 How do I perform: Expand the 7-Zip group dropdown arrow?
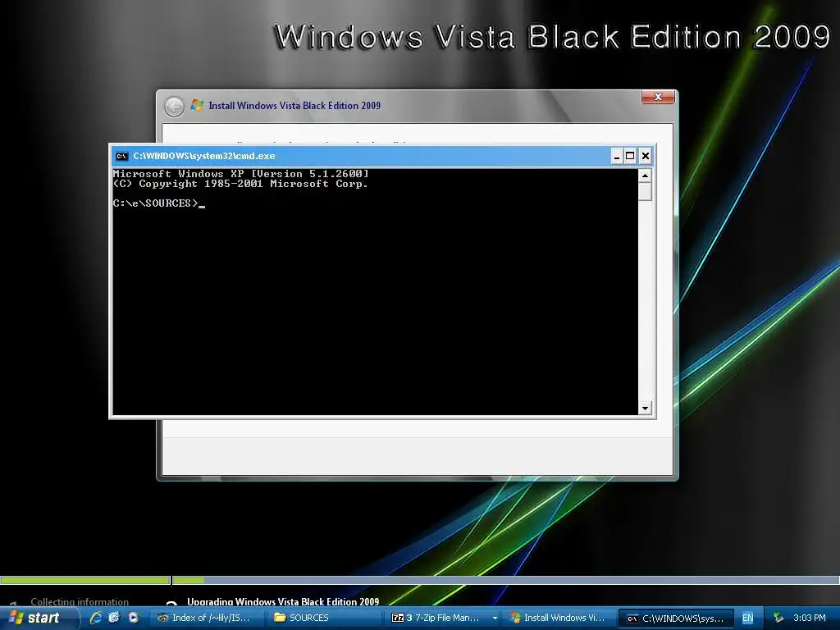coord(495,619)
